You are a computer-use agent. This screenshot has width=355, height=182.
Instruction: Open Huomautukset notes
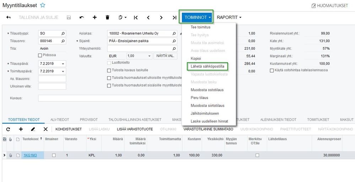(330, 6)
